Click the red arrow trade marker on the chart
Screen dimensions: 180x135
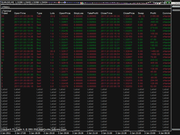point(59,2)
